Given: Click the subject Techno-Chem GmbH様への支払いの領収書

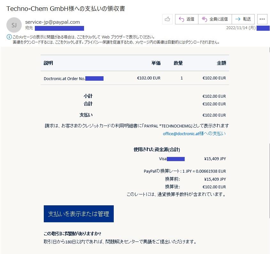Looking at the screenshot, I should tap(66, 8).
